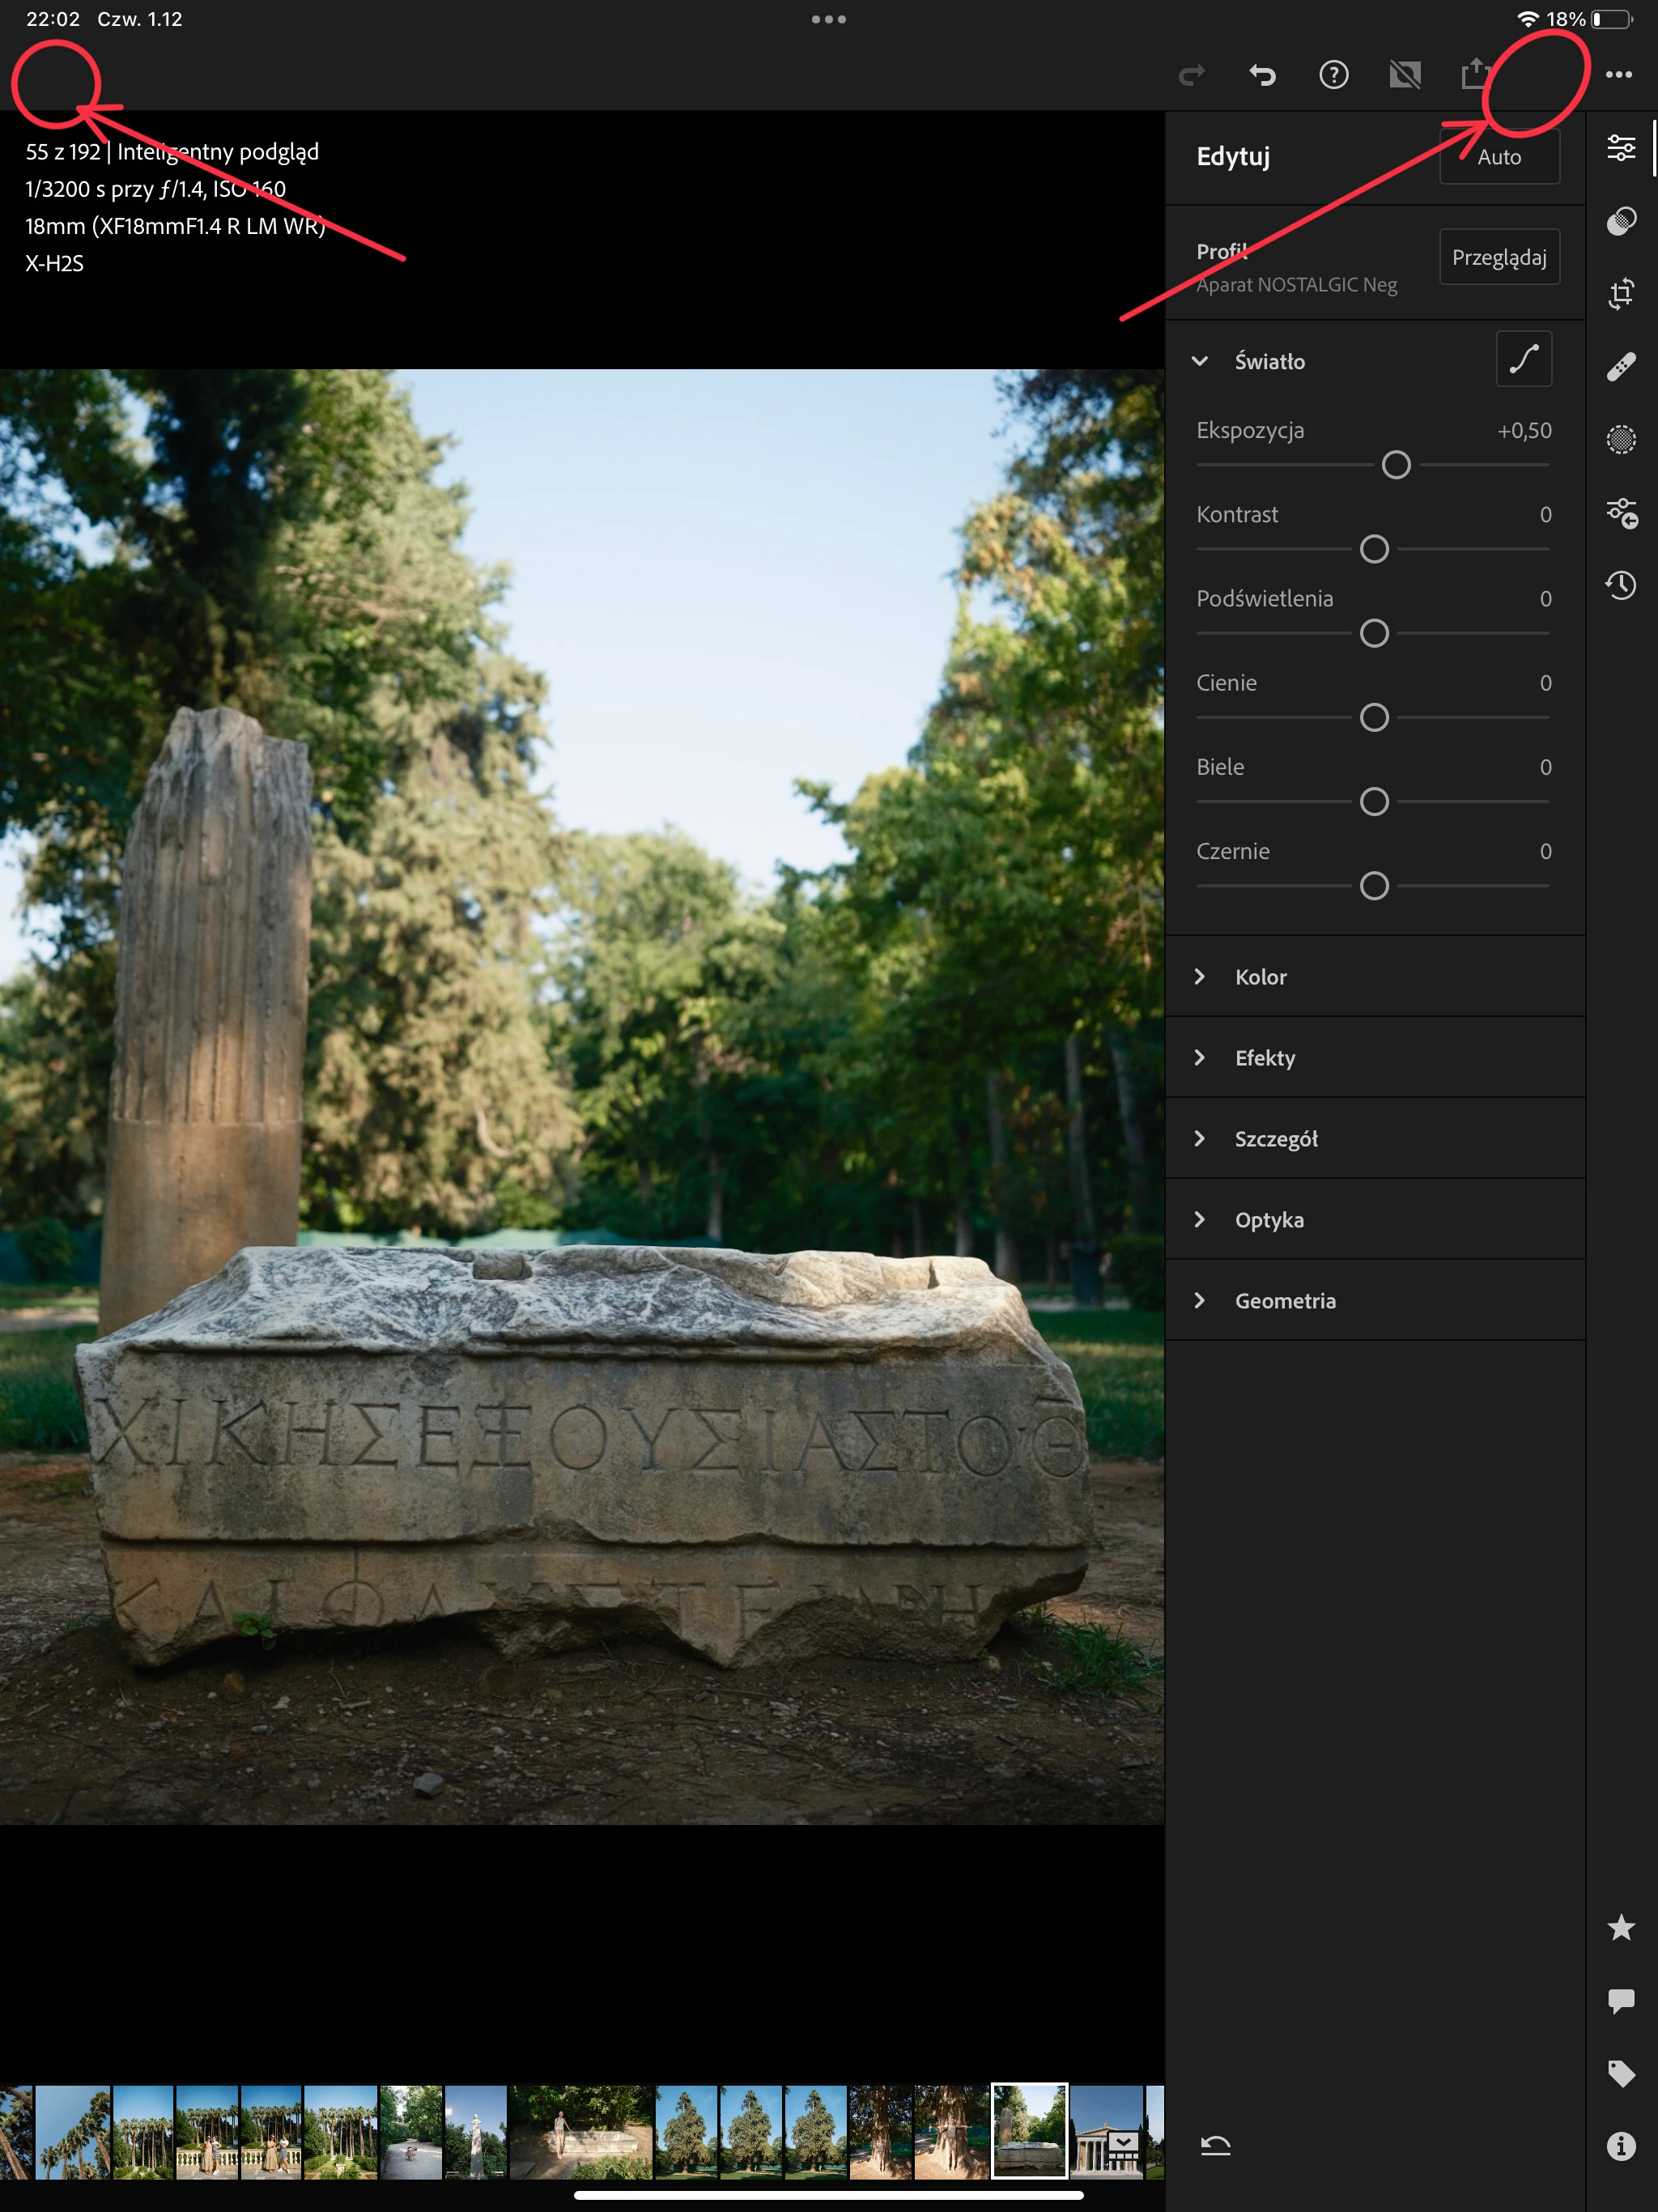Toggle the show original before/after icon
This screenshot has width=1658, height=2212.
point(1404,75)
